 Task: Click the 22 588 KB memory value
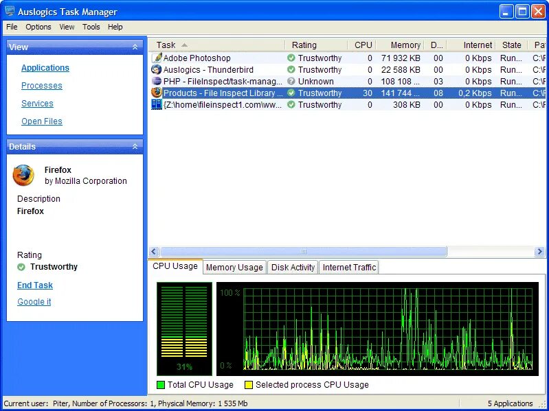click(401, 69)
